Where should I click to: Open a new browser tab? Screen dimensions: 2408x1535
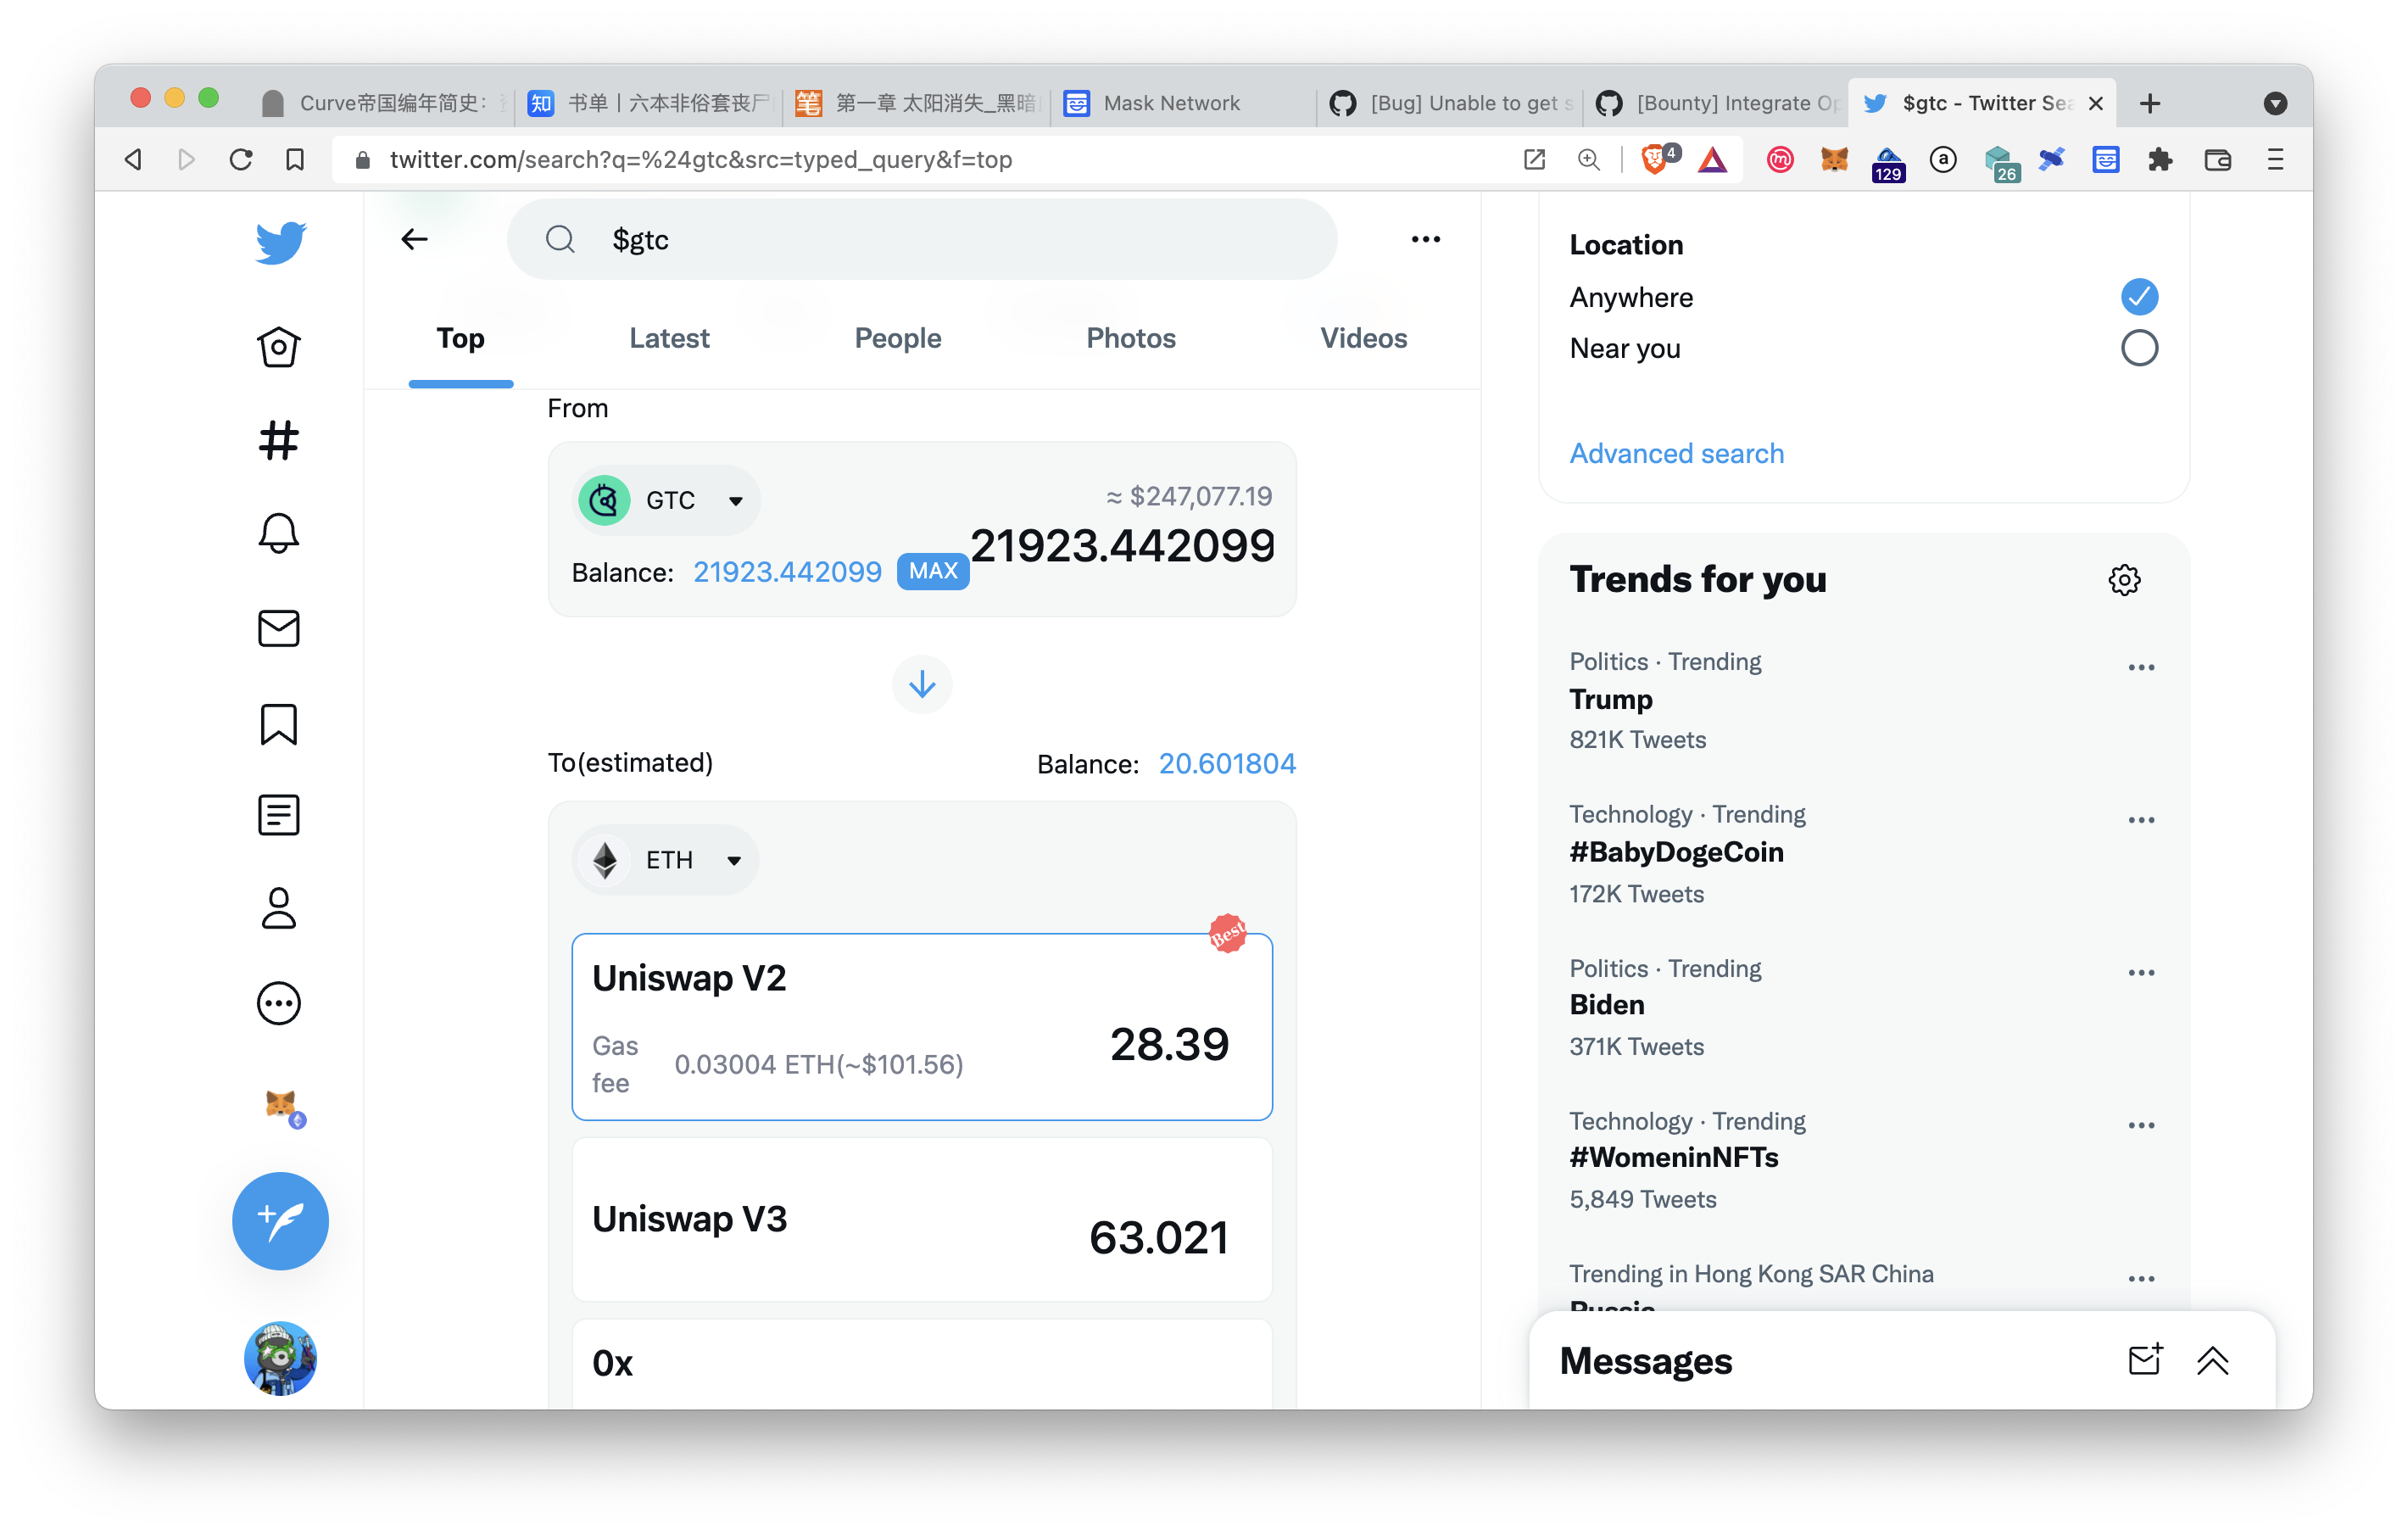[x=2150, y=103]
